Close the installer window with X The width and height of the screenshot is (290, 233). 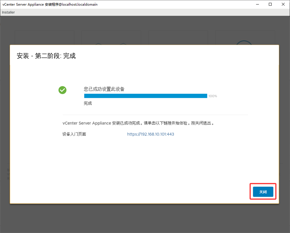click(283, 4)
